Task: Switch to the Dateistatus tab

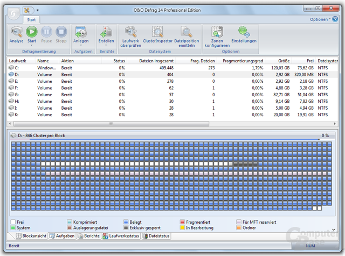Action: [x=156, y=236]
